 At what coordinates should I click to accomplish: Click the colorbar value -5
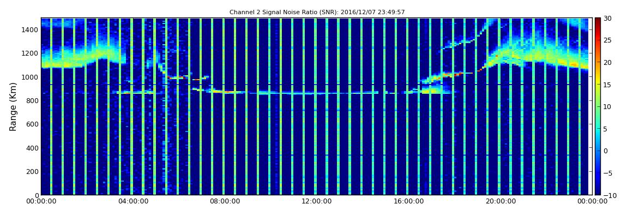tap(607, 173)
